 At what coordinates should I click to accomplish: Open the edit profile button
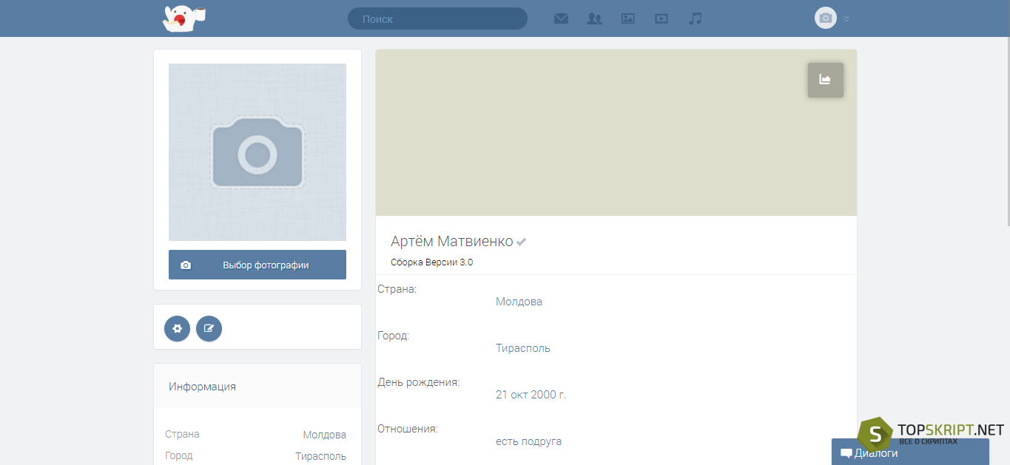[209, 328]
